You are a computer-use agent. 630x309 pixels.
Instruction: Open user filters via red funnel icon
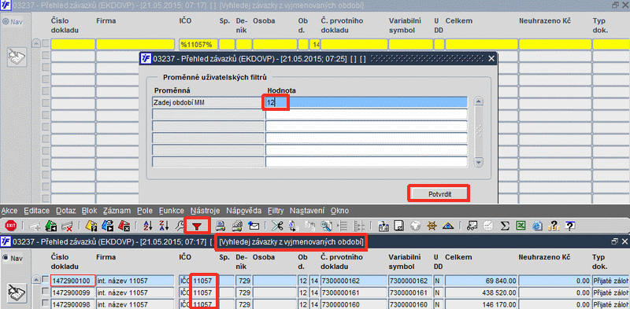click(196, 226)
